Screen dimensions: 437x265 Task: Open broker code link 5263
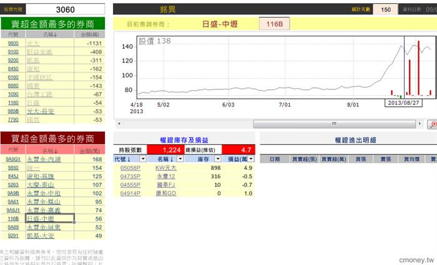pos(13,185)
